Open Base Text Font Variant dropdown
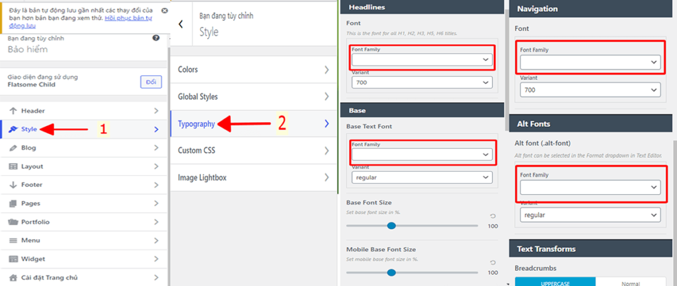 (422, 178)
